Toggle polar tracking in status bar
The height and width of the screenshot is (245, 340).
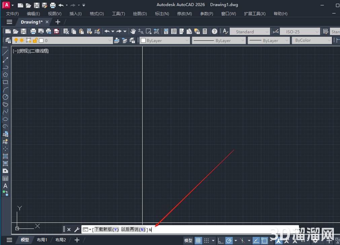click(229, 240)
